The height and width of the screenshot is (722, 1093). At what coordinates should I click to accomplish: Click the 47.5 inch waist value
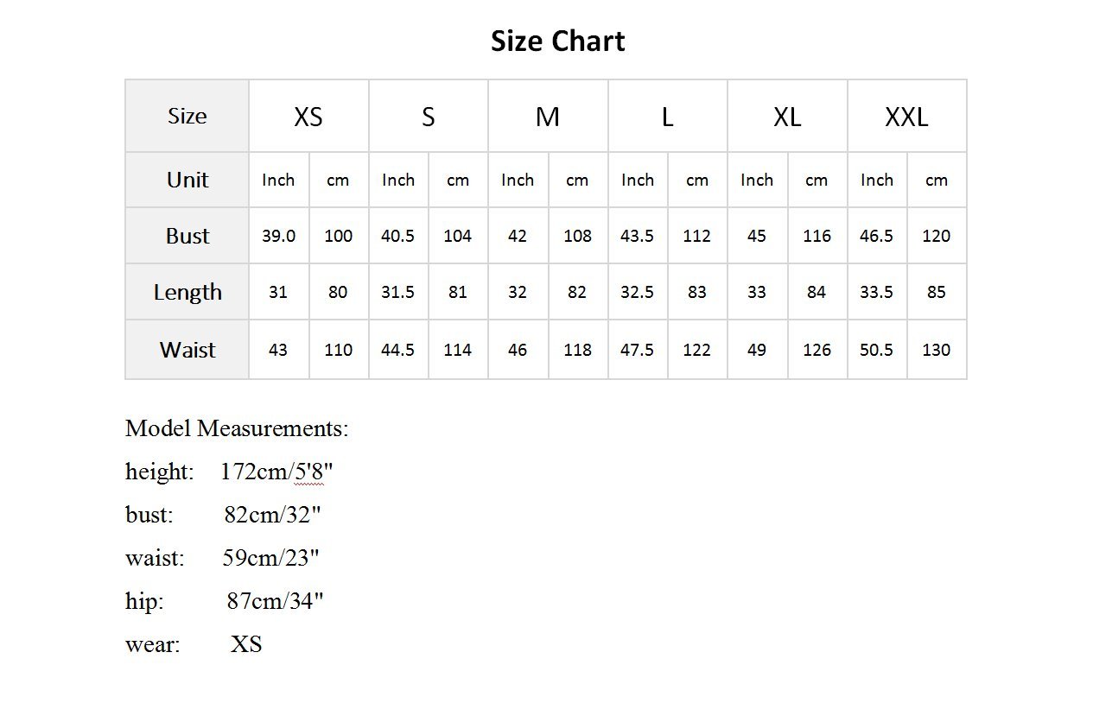coord(637,350)
